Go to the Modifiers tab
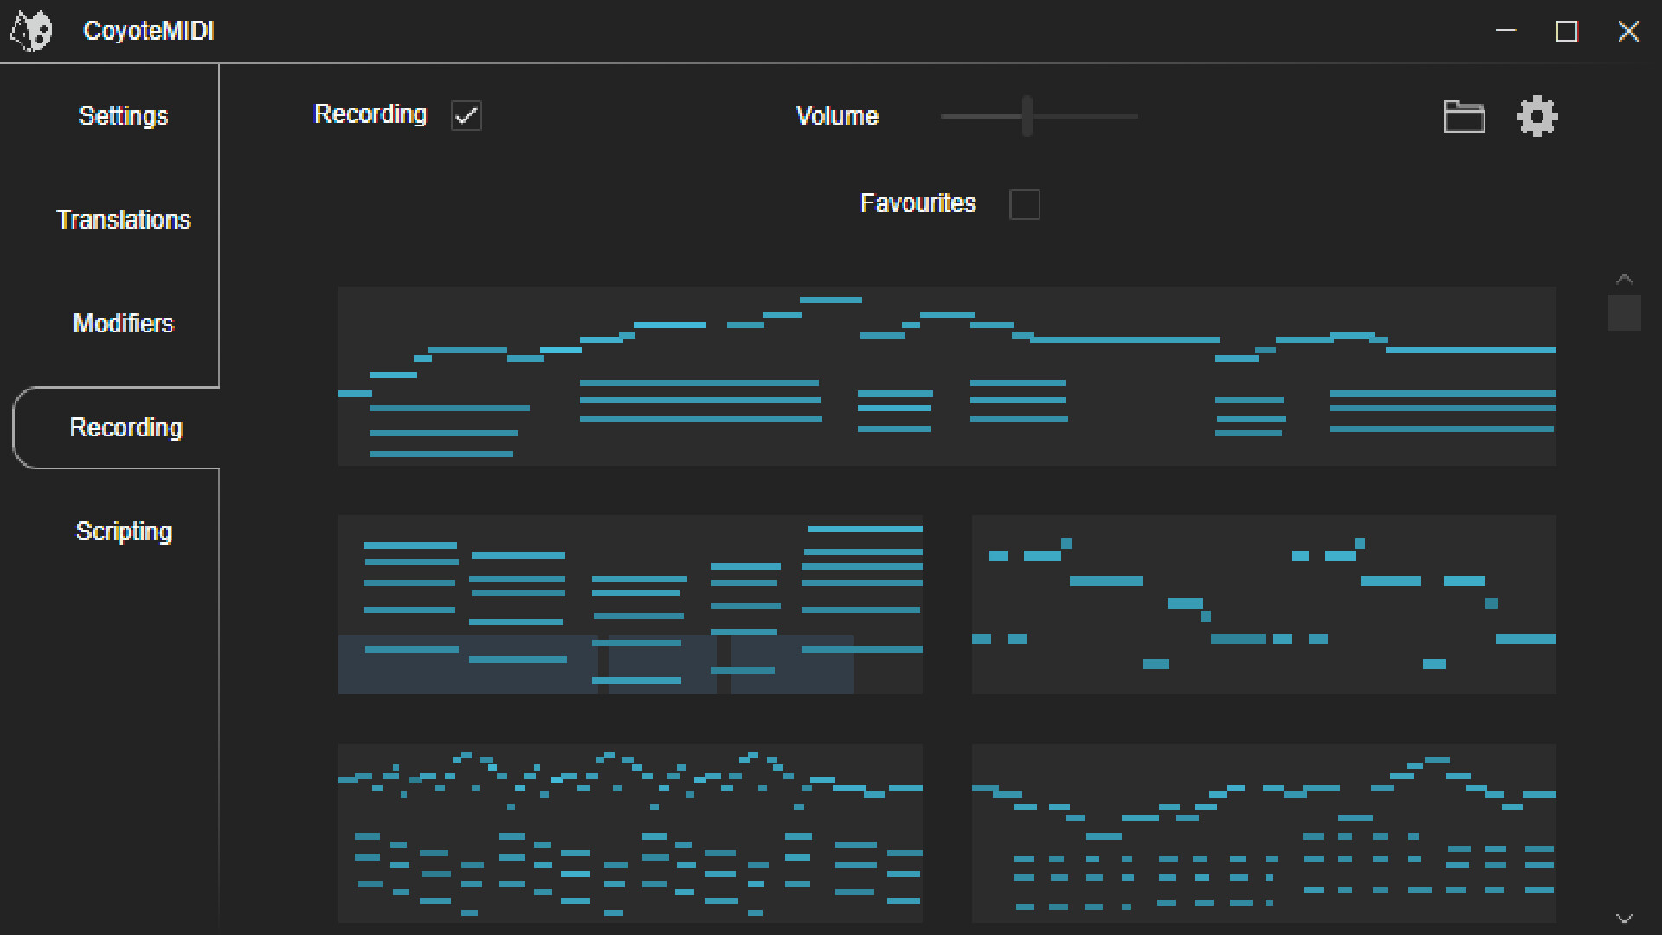The height and width of the screenshot is (935, 1662). pyautogui.click(x=123, y=323)
